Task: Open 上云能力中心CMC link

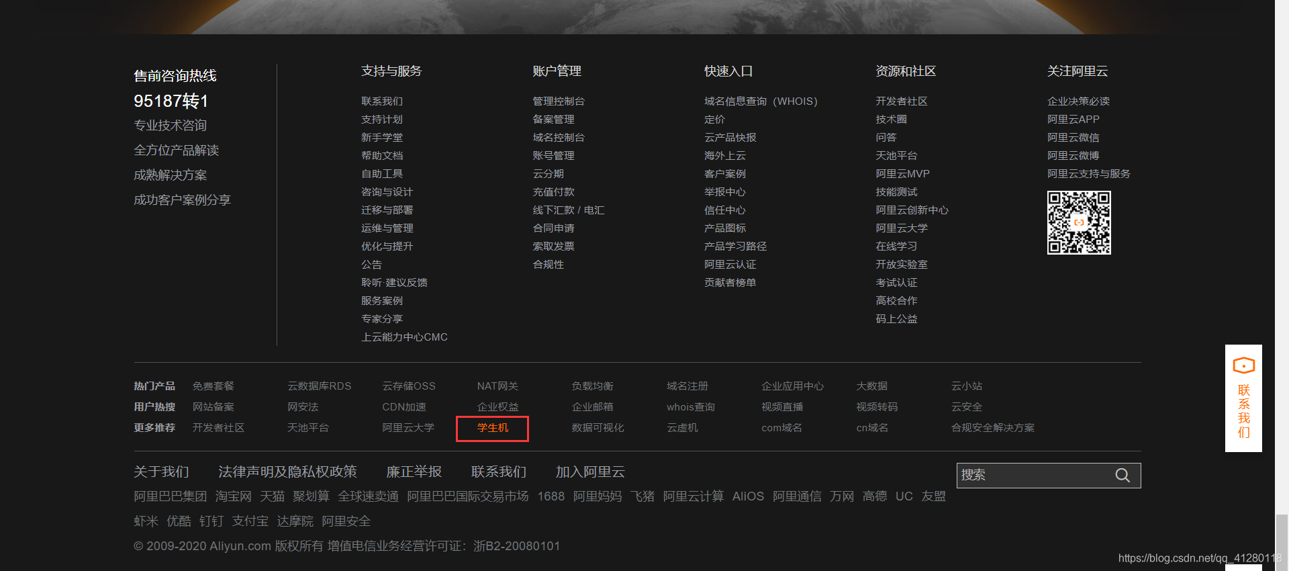Action: point(404,337)
